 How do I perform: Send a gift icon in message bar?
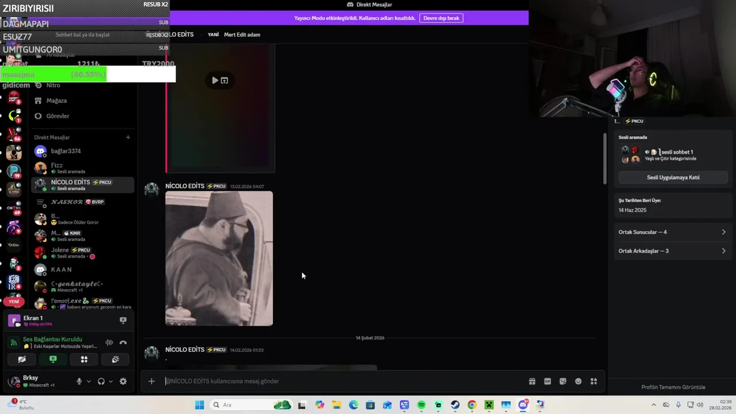(532, 381)
